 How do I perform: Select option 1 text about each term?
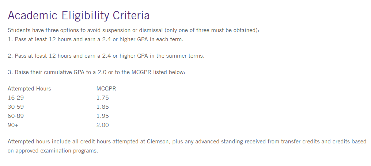click(95, 39)
